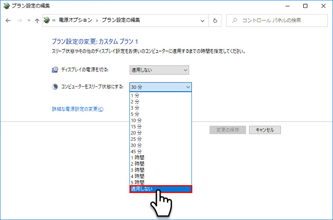The width and height of the screenshot is (333, 220).
Task: Pick 30 分 in the dropdown list
Action: click(161, 145)
